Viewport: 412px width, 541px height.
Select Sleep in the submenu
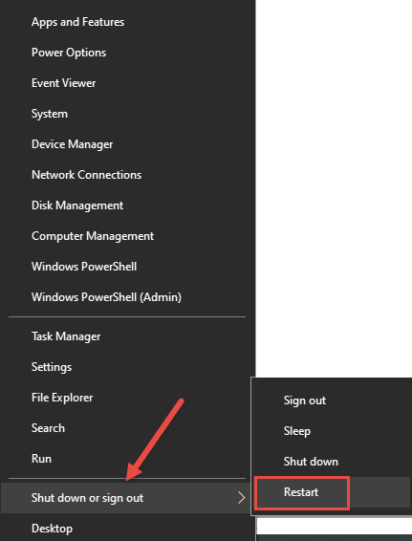[332, 431]
